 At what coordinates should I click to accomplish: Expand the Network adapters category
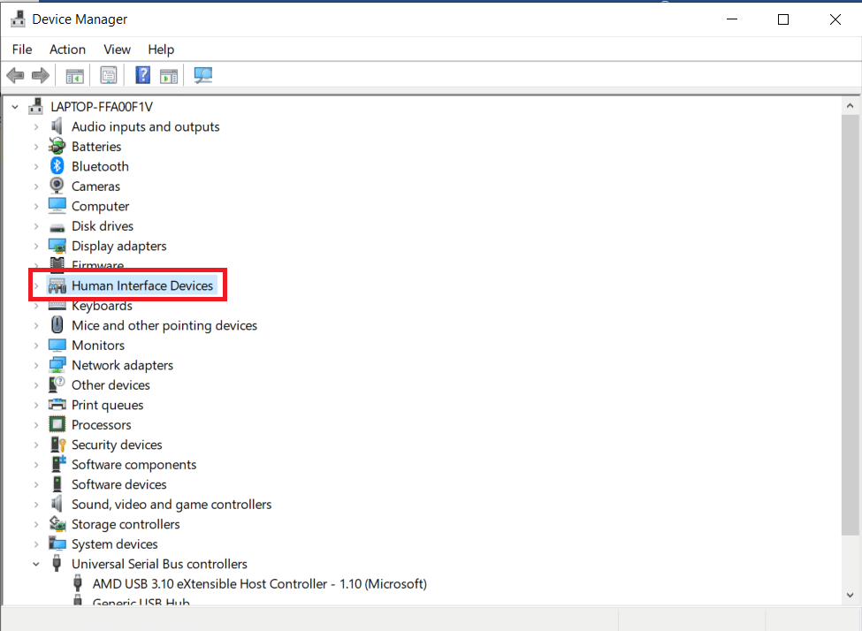click(x=35, y=365)
